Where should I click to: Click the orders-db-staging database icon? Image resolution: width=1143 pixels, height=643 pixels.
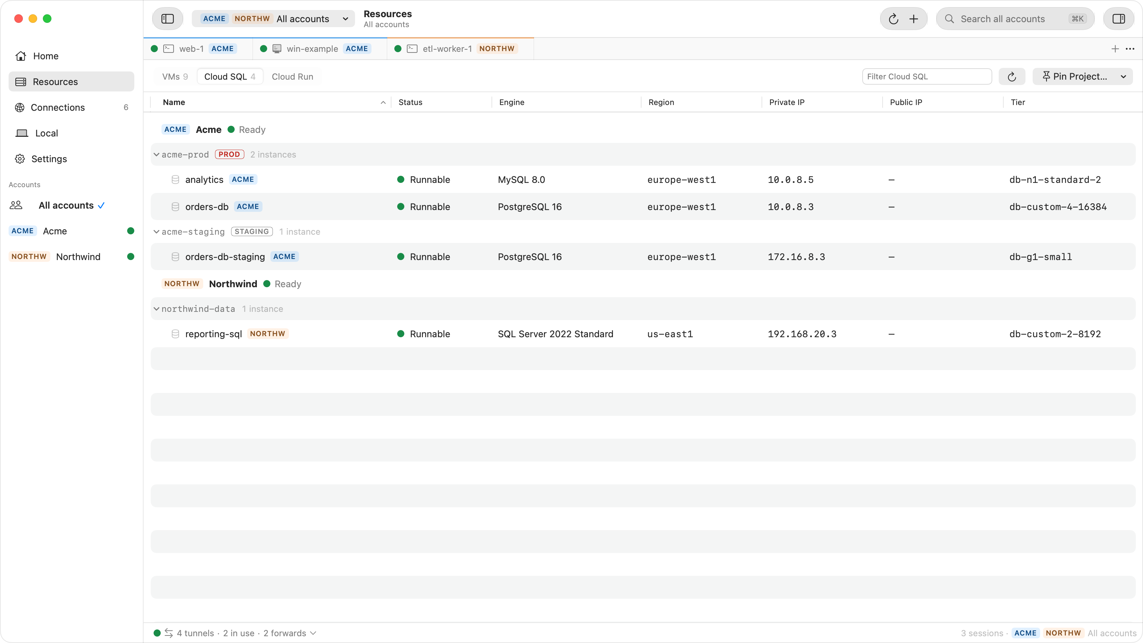pos(175,257)
